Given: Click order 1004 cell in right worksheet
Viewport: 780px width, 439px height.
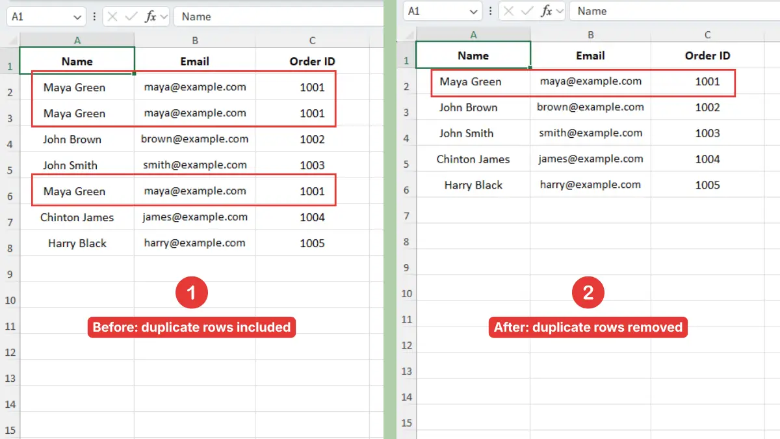Looking at the screenshot, I should click(x=708, y=159).
